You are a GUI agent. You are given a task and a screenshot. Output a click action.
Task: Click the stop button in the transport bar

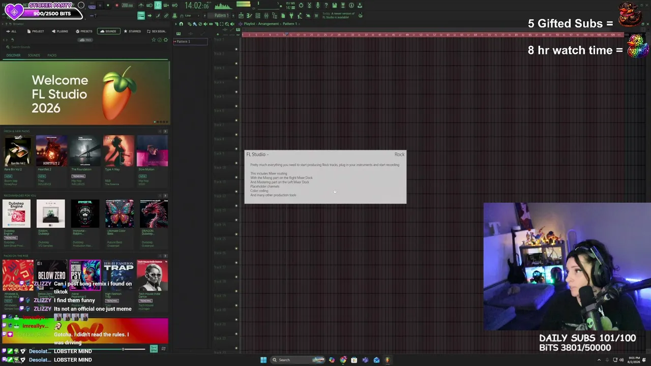click(108, 6)
